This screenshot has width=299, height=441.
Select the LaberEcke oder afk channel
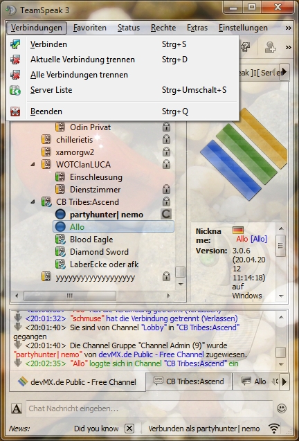pyautogui.click(x=104, y=264)
